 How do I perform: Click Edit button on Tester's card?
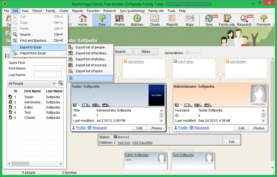[139, 128]
